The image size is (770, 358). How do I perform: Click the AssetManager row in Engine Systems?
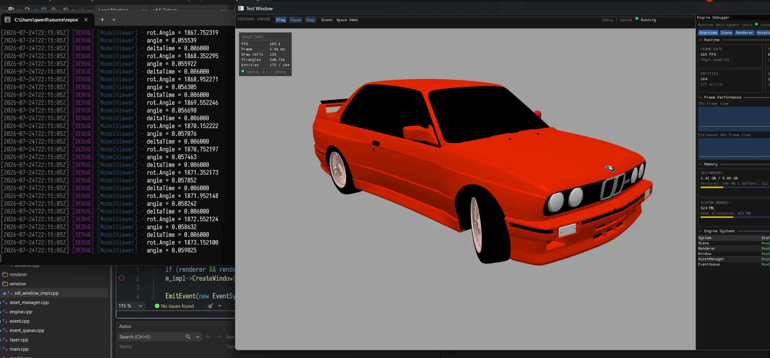[734, 259]
